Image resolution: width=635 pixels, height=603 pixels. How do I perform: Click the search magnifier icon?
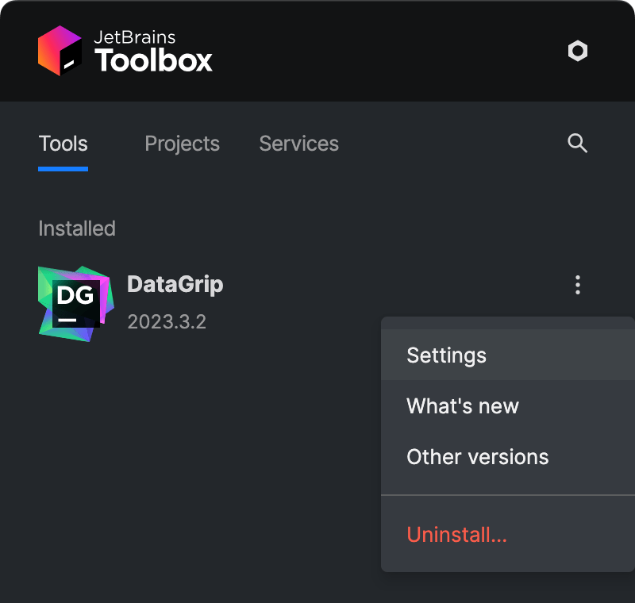[577, 144]
